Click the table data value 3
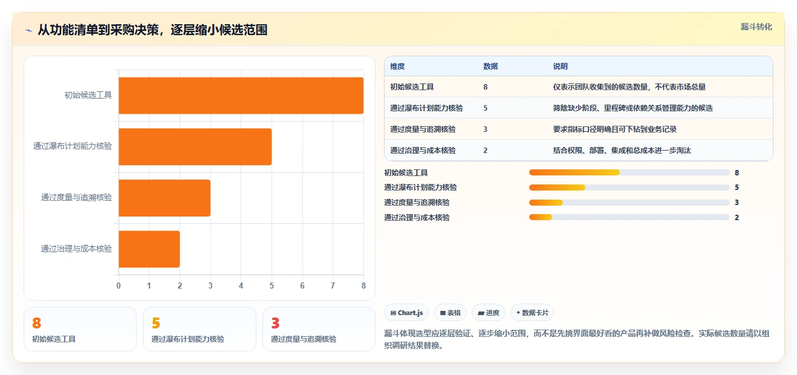The width and height of the screenshot is (797, 375). click(486, 129)
